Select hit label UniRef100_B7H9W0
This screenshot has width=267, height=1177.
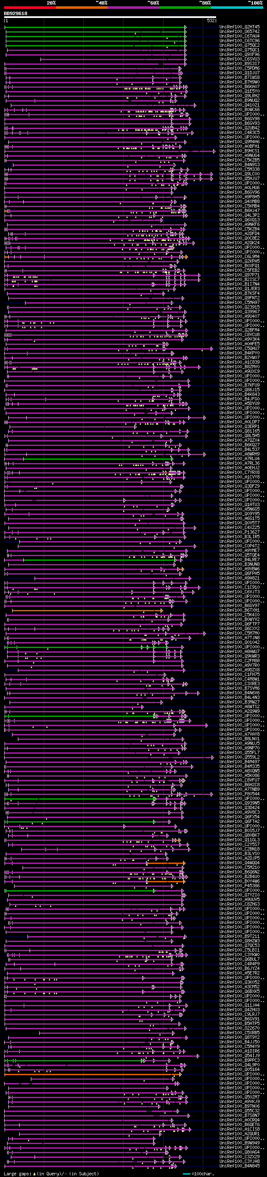pyautogui.click(x=239, y=82)
